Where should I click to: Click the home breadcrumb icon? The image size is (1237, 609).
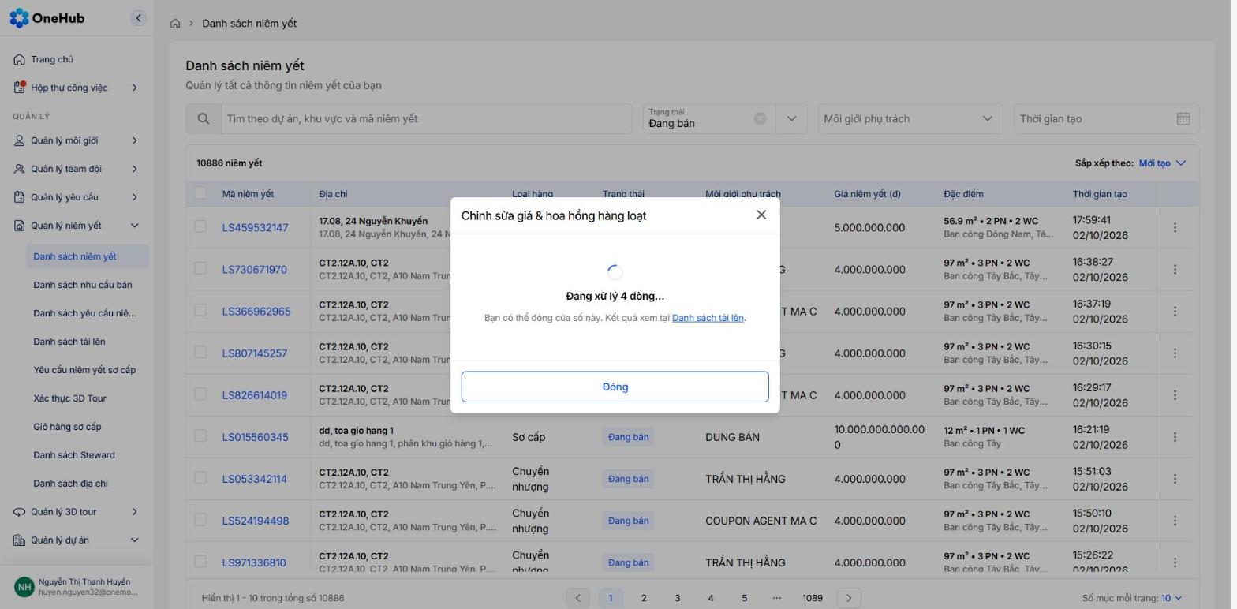pyautogui.click(x=175, y=24)
